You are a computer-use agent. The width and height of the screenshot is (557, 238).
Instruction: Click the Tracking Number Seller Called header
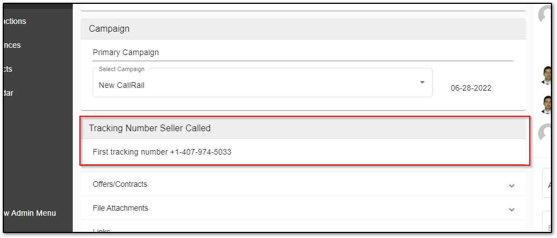tap(150, 128)
